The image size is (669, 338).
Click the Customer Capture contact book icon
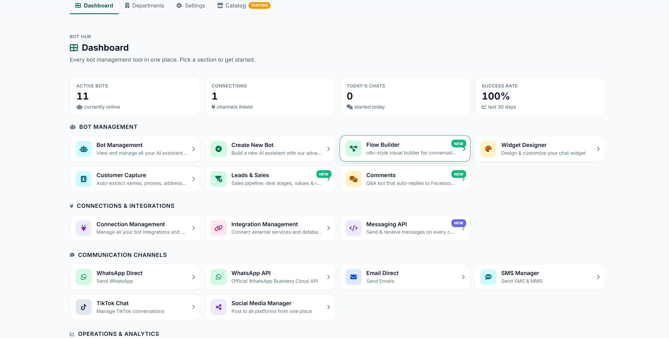coord(84,179)
